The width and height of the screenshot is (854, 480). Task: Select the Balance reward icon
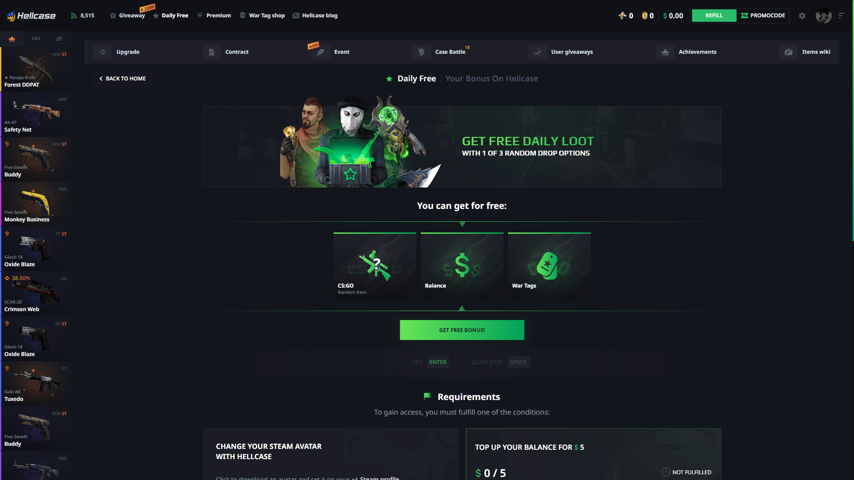click(x=462, y=264)
